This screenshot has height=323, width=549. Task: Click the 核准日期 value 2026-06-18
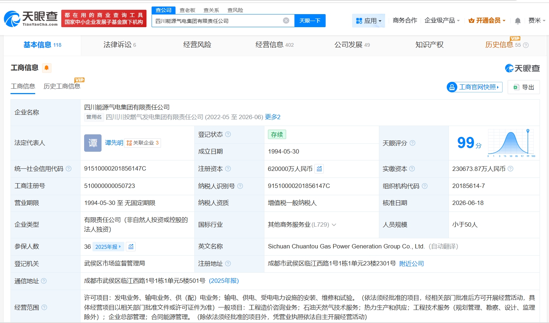coord(468,203)
